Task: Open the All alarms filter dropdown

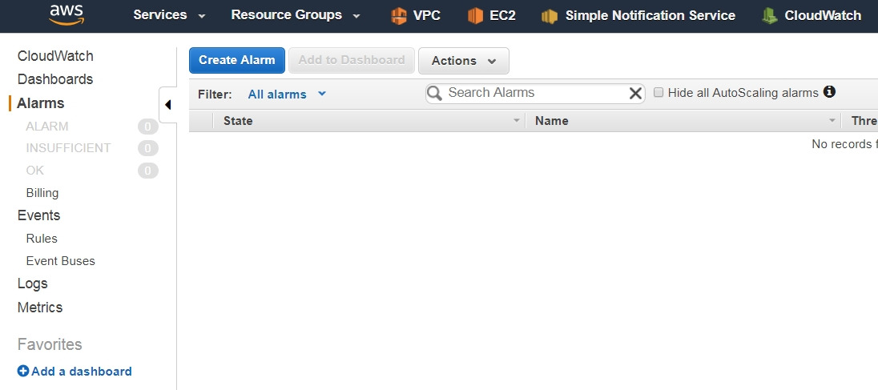Action: pyautogui.click(x=287, y=94)
